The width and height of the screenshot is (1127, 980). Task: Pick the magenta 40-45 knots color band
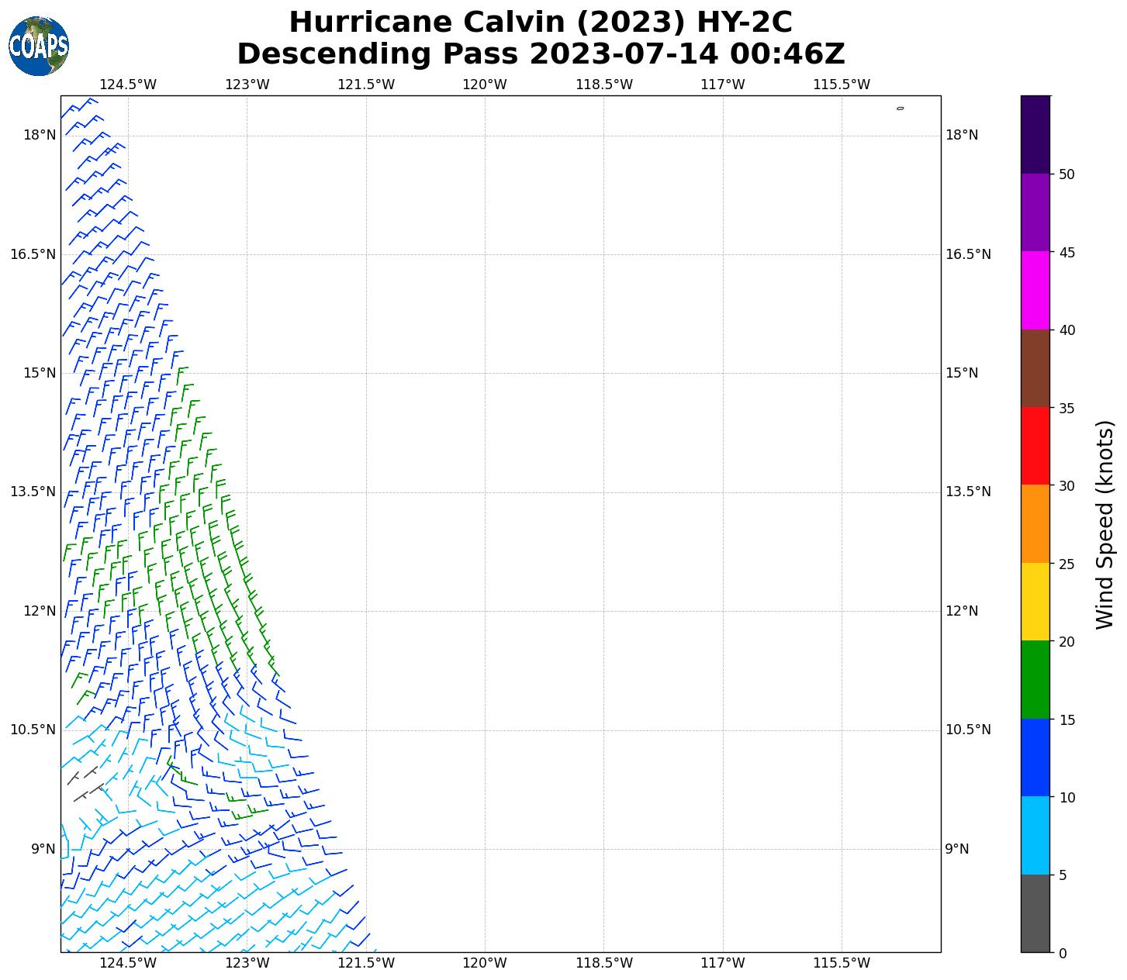click(x=1035, y=291)
